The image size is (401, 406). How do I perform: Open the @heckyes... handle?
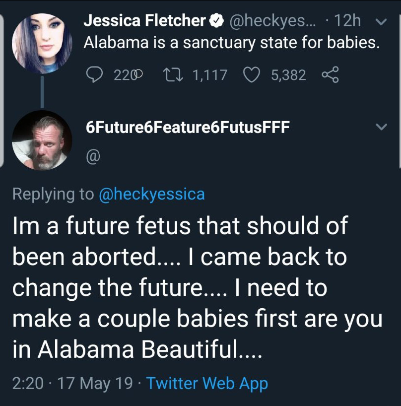pos(272,21)
